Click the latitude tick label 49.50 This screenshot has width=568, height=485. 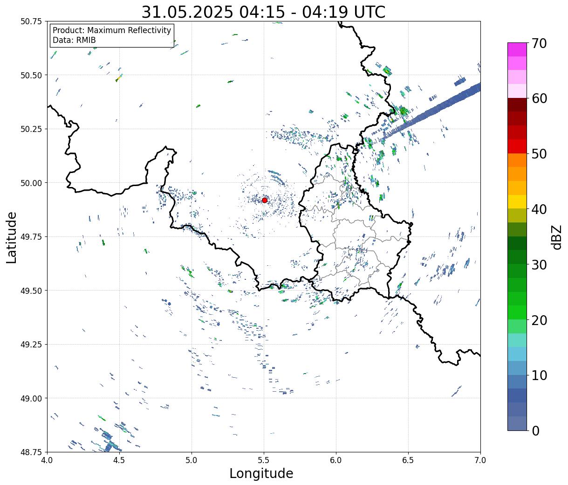[x=31, y=291]
